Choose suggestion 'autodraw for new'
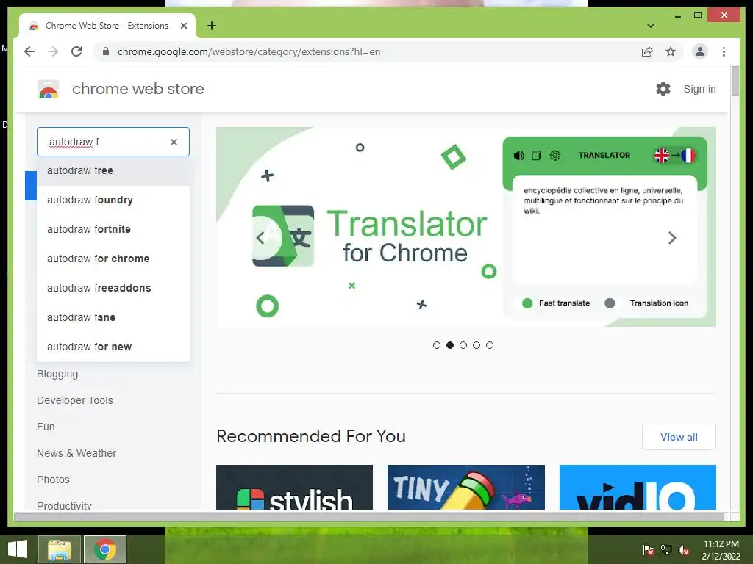Viewport: 753px width, 564px height. point(113,347)
